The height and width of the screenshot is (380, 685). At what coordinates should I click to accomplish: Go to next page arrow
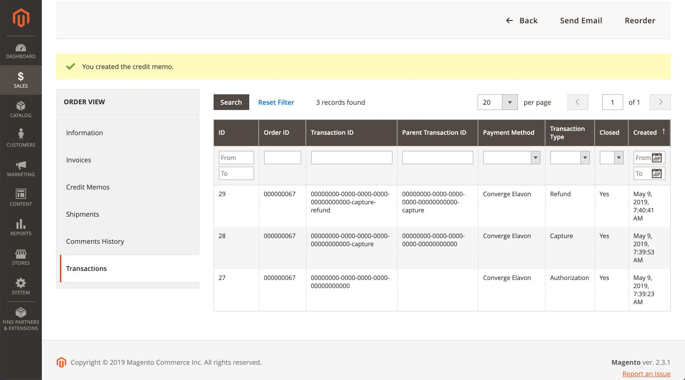pos(660,102)
